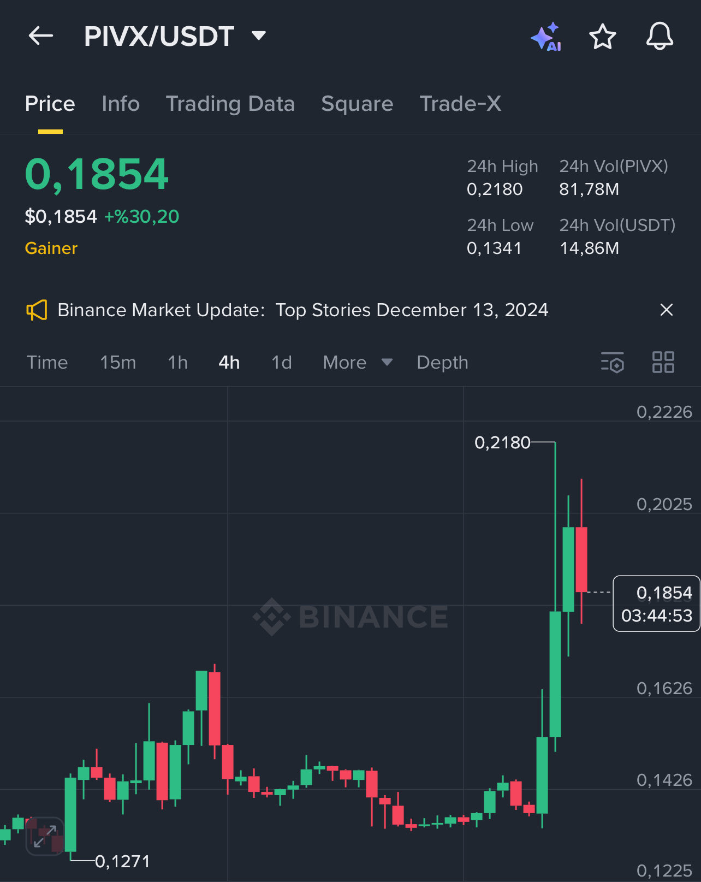Select the 1d chart interval
The height and width of the screenshot is (882, 701).
tap(282, 363)
